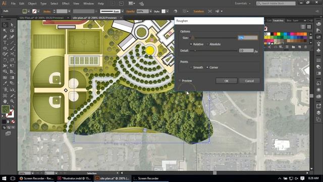Image resolution: width=323 pixels, height=182 pixels.
Task: Select the Pen tool
Action: 5,37
